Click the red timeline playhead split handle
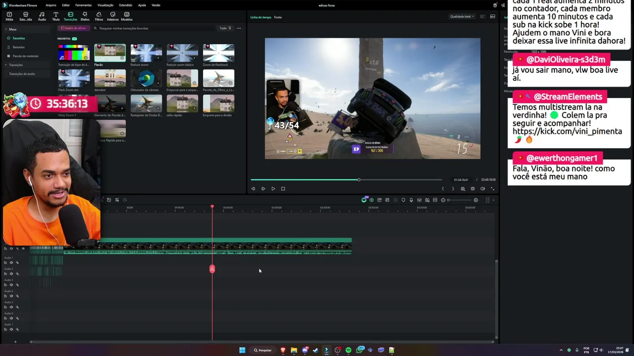Viewport: 634px width, 356px height. point(212,269)
